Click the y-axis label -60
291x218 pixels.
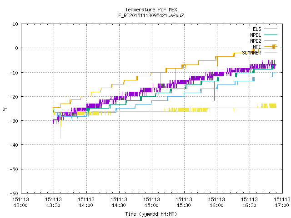point(14,193)
